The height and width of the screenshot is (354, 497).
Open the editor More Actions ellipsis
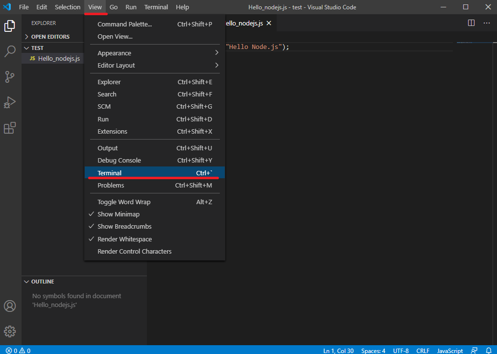click(487, 23)
